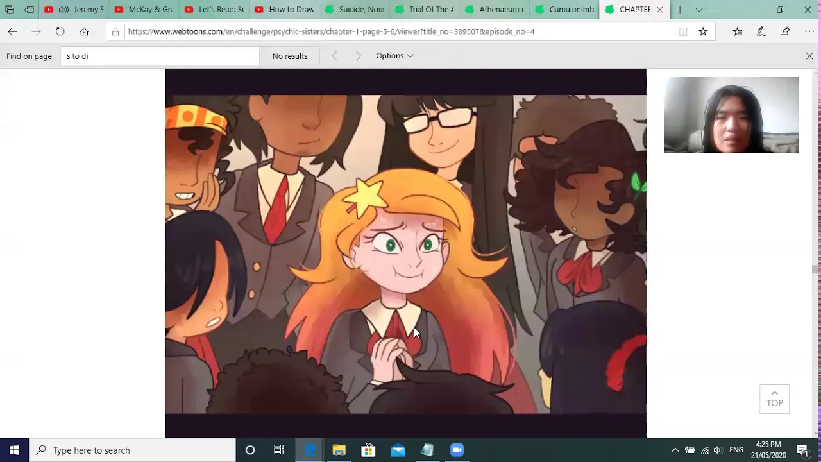
Task: Open Task View from the taskbar
Action: point(279,450)
